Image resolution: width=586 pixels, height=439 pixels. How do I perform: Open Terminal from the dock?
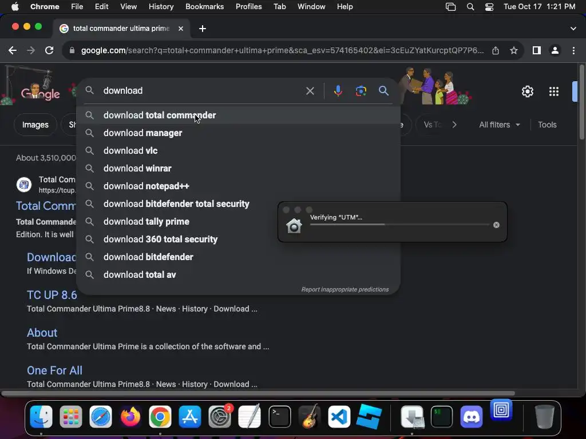point(279,417)
